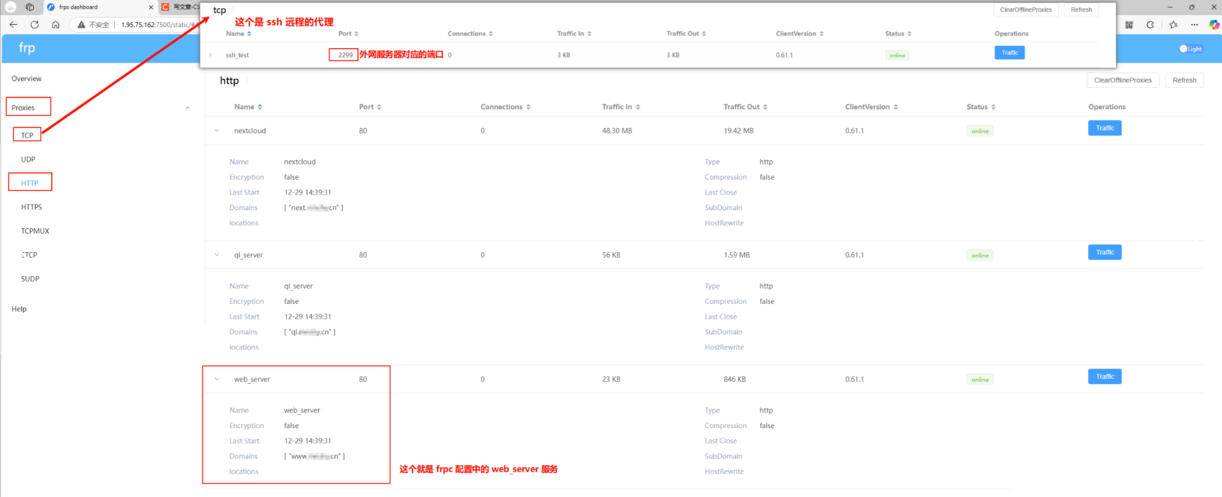Image resolution: width=1222 pixels, height=497 pixels.
Task: Click the address bar URL field
Action: click(156, 25)
